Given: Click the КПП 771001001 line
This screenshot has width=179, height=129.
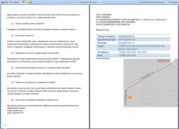Looking at the screenshot, I should (x=103, y=17).
